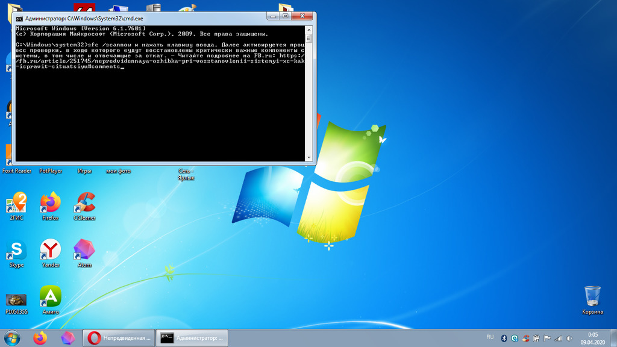The image size is (617, 347).
Task: Open the volume speaker tray icon
Action: point(569,339)
